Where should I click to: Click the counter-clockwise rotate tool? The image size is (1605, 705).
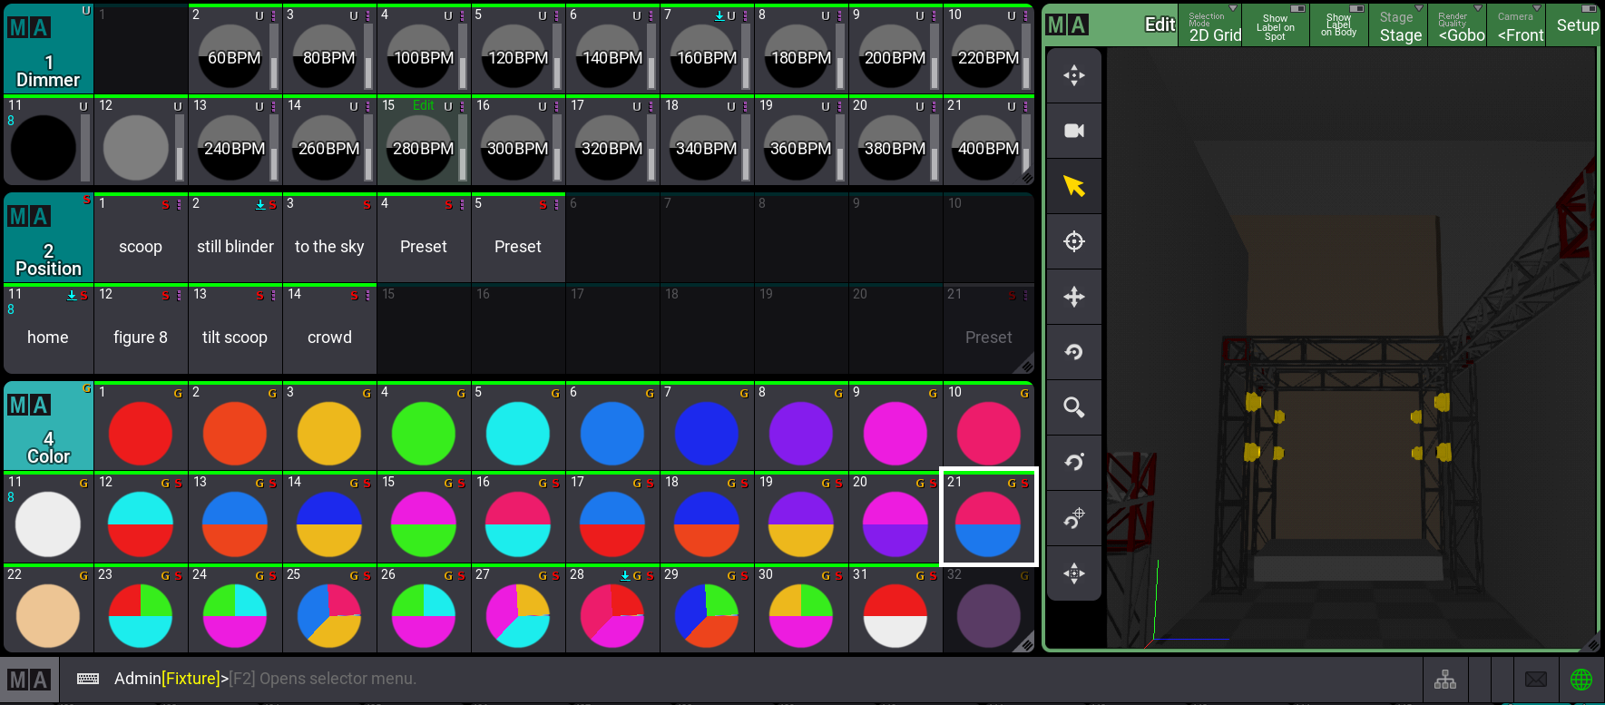1074,352
